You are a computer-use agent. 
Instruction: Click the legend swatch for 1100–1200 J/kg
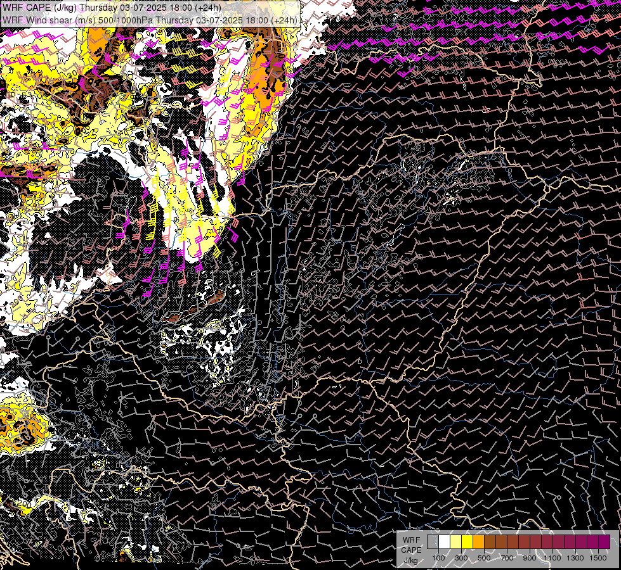point(558,542)
